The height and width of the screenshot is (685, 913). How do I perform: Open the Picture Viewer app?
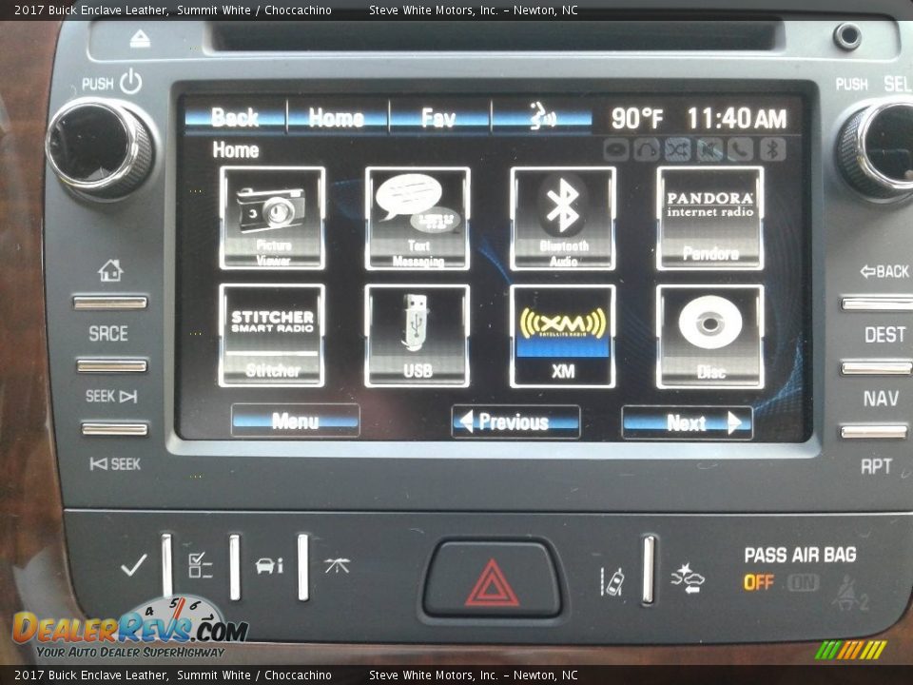click(272, 218)
